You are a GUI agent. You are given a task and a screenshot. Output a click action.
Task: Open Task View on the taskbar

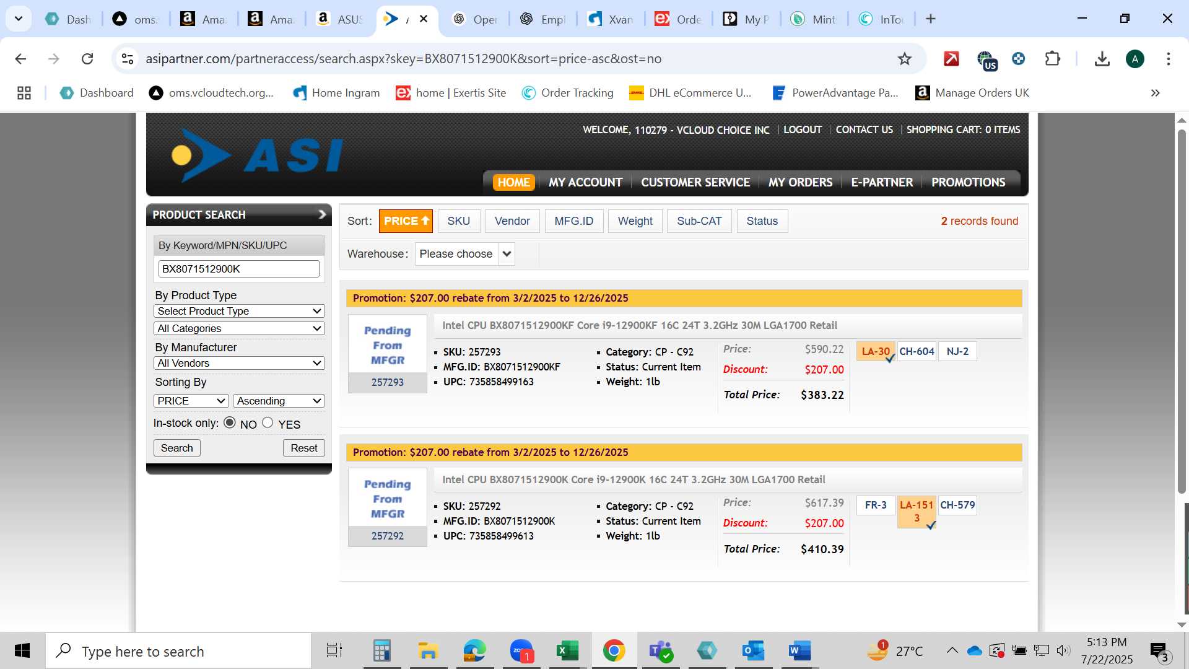coord(334,651)
